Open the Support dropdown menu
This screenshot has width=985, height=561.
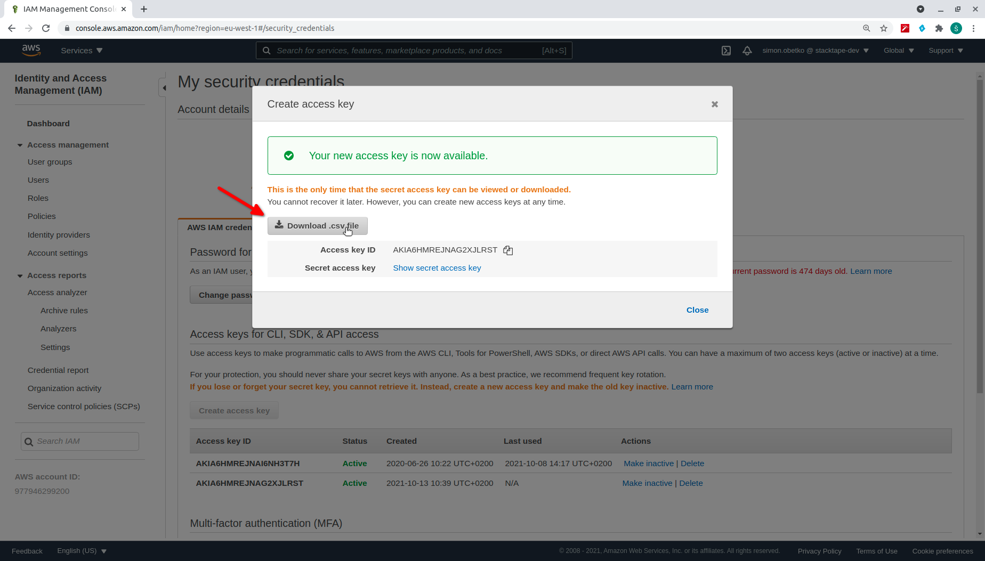coord(946,51)
